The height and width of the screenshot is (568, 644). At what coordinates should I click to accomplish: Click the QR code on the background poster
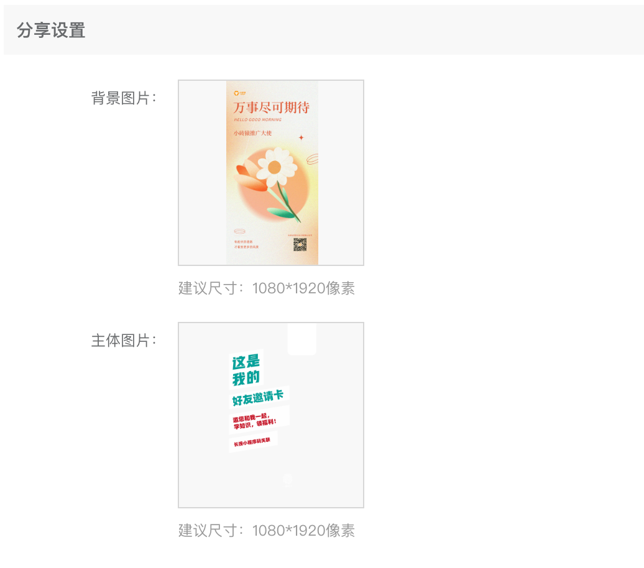tap(300, 244)
